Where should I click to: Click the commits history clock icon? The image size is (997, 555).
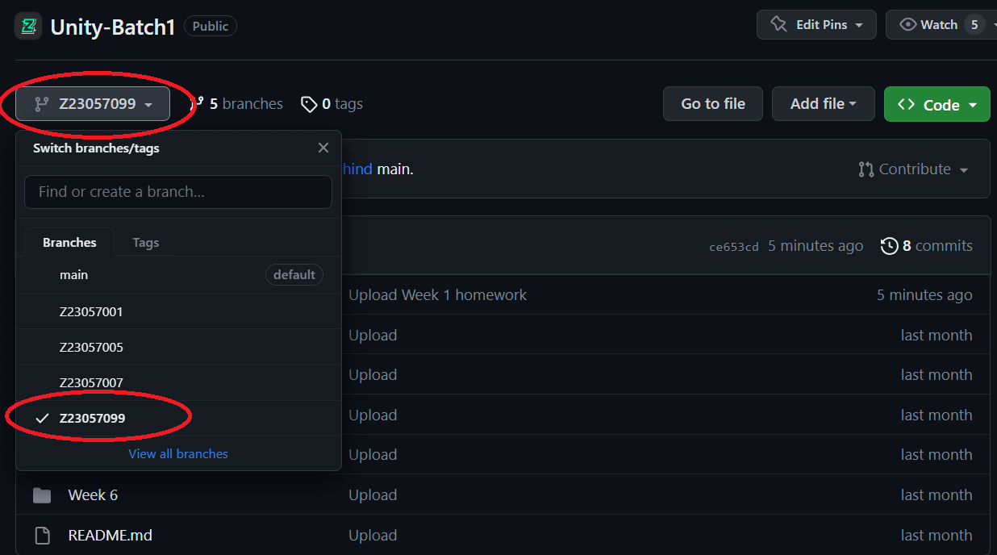click(x=889, y=246)
